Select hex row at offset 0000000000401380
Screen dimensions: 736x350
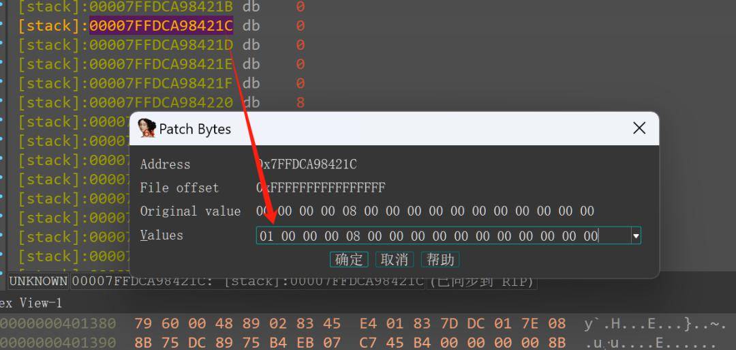click(361, 323)
